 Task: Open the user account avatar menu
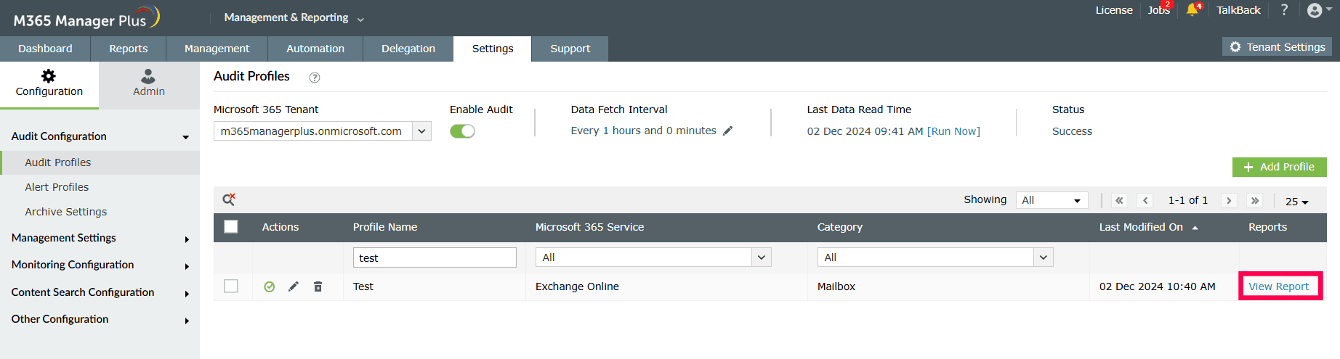point(1315,10)
